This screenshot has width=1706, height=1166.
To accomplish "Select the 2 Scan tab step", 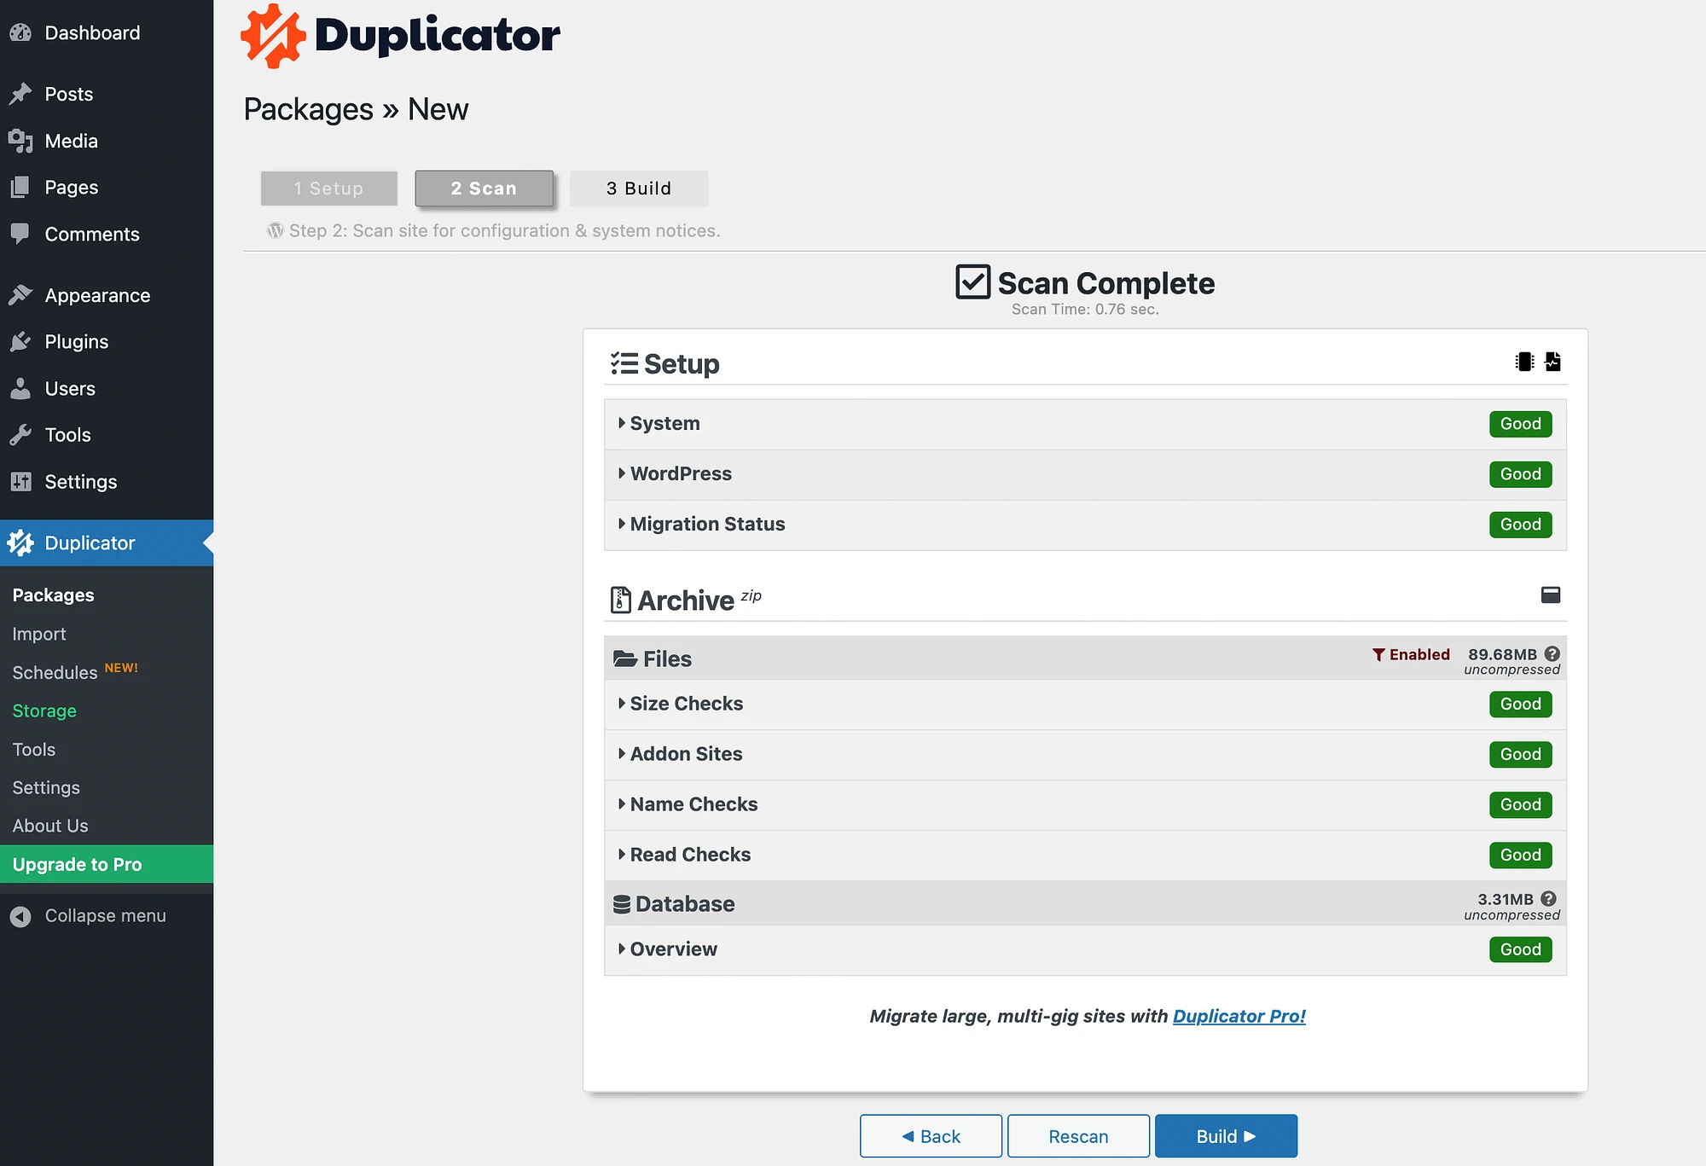I will (484, 188).
